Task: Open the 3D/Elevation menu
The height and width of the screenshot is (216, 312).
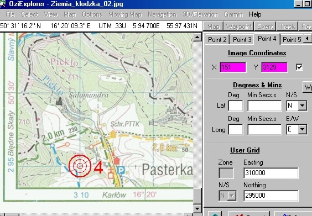Action: click(x=200, y=14)
